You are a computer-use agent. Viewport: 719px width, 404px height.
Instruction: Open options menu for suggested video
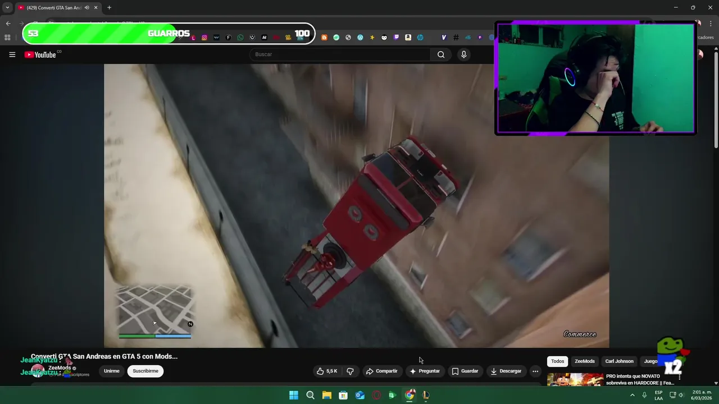click(x=679, y=378)
